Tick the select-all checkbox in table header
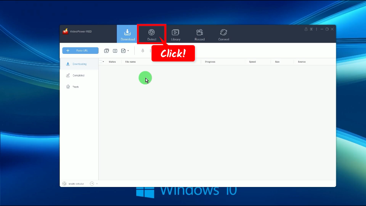The height and width of the screenshot is (206, 366). 101,62
